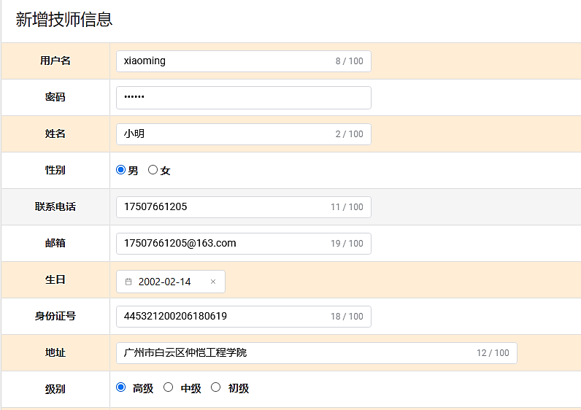Focus the phone field showing 17507661205
The image size is (581, 410).
point(223,207)
